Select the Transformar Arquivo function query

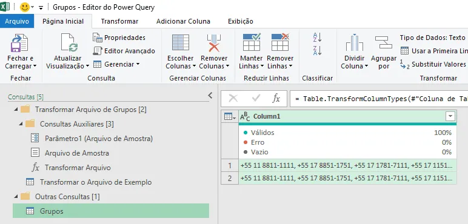78,168
